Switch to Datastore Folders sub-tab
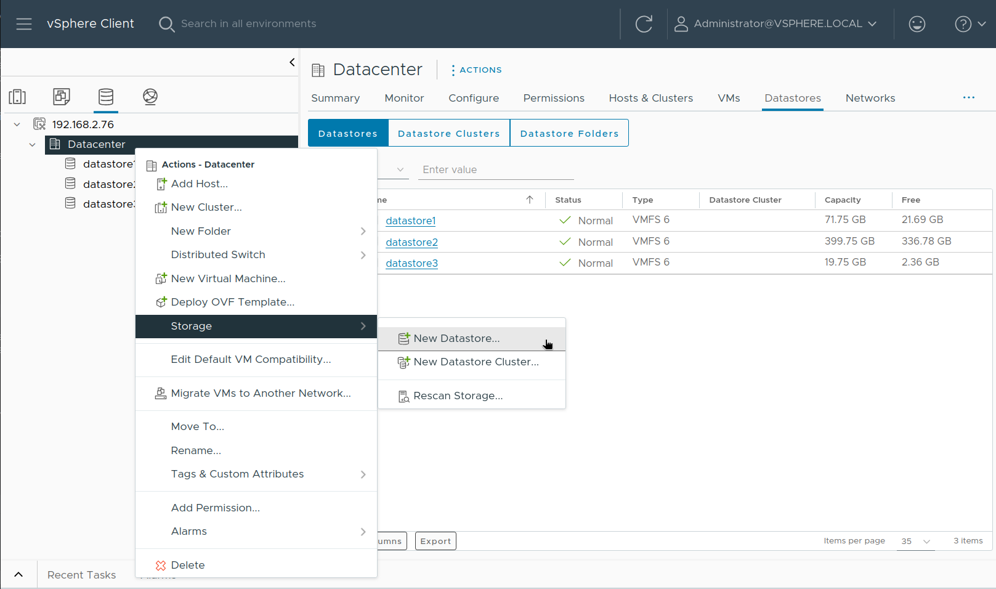This screenshot has width=996, height=589. [569, 133]
